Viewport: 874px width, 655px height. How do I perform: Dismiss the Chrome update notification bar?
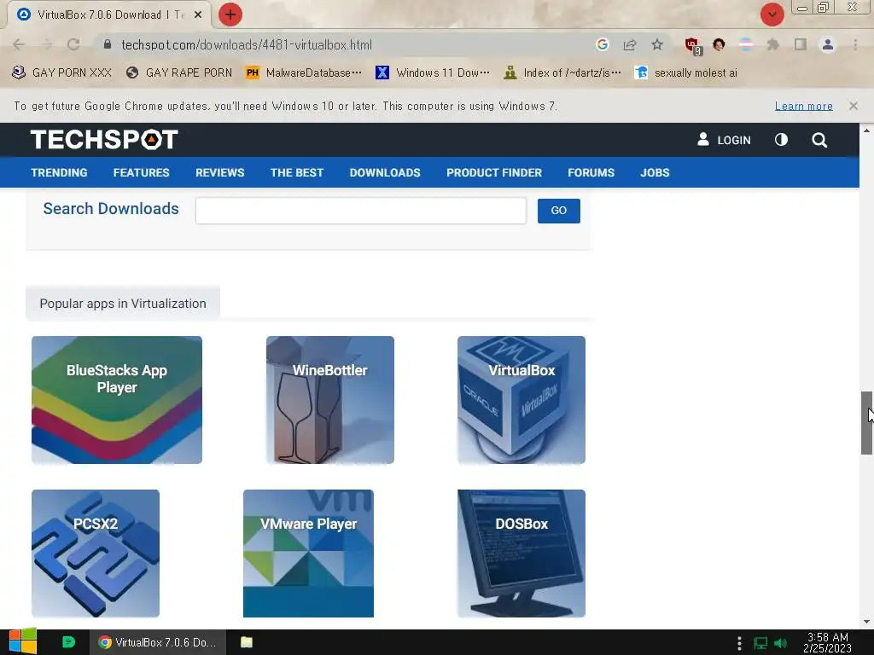pos(853,106)
